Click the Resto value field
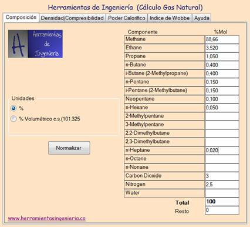This screenshot has width=250, height=227. (222, 211)
